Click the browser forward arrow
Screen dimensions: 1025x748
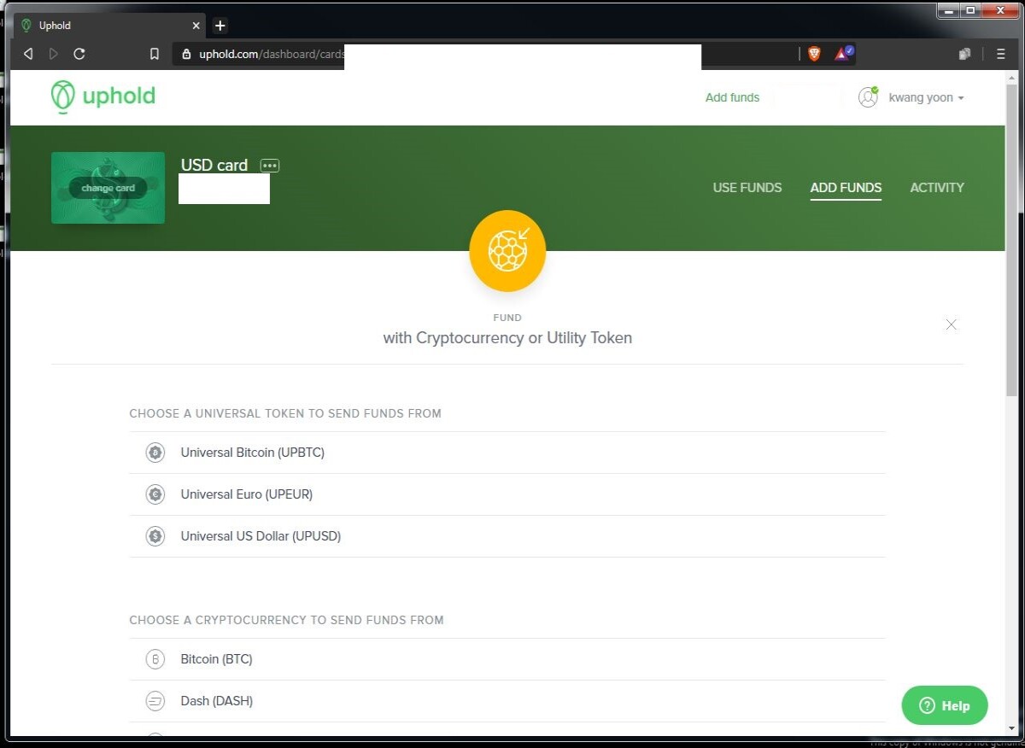coord(54,54)
